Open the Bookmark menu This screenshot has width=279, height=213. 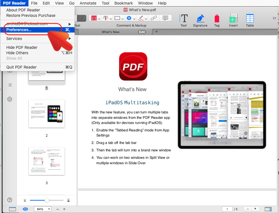[124, 3]
